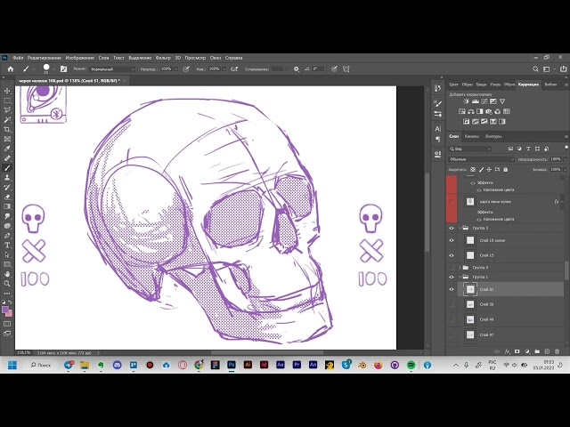Click Windows Start button
This screenshot has height=427, width=570.
pyautogui.click(x=12, y=365)
